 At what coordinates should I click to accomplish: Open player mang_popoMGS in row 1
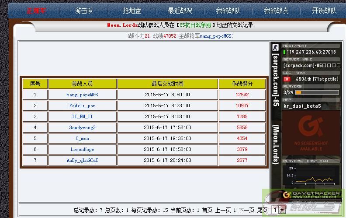pyautogui.click(x=82, y=95)
